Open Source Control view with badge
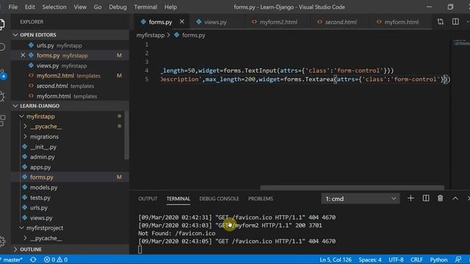470x264 pixels. (x=2, y=74)
